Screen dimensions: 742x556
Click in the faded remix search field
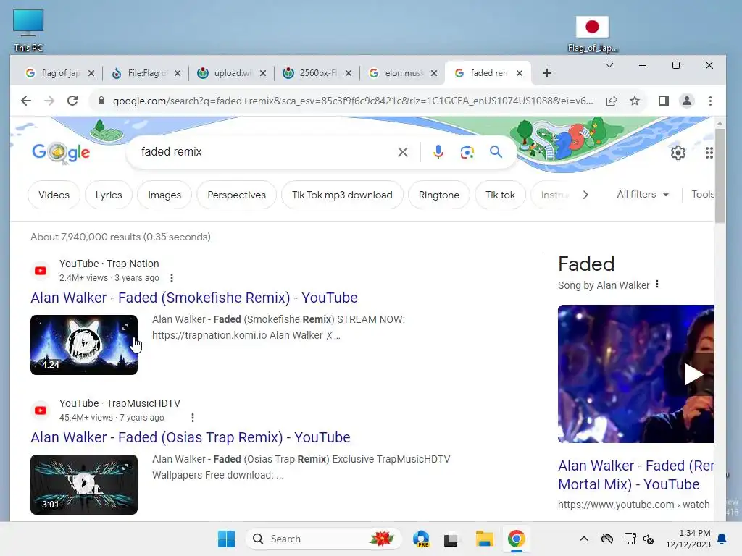[x=265, y=152]
